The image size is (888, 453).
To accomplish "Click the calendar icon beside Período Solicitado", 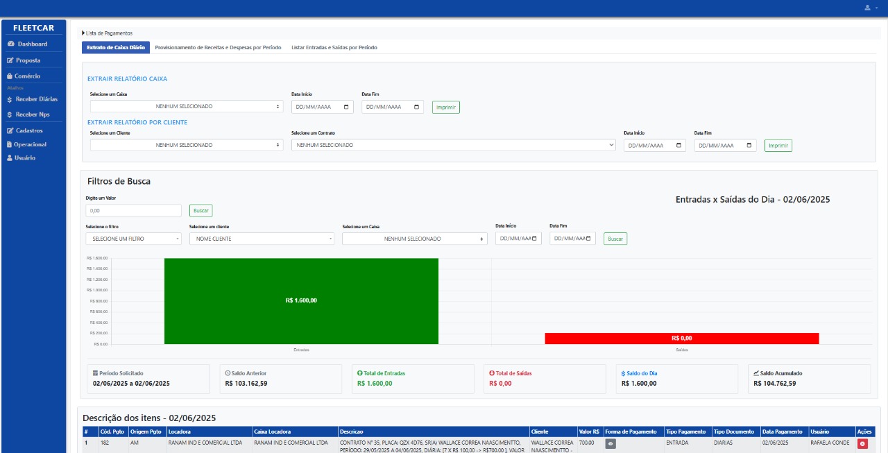I will pyautogui.click(x=96, y=373).
